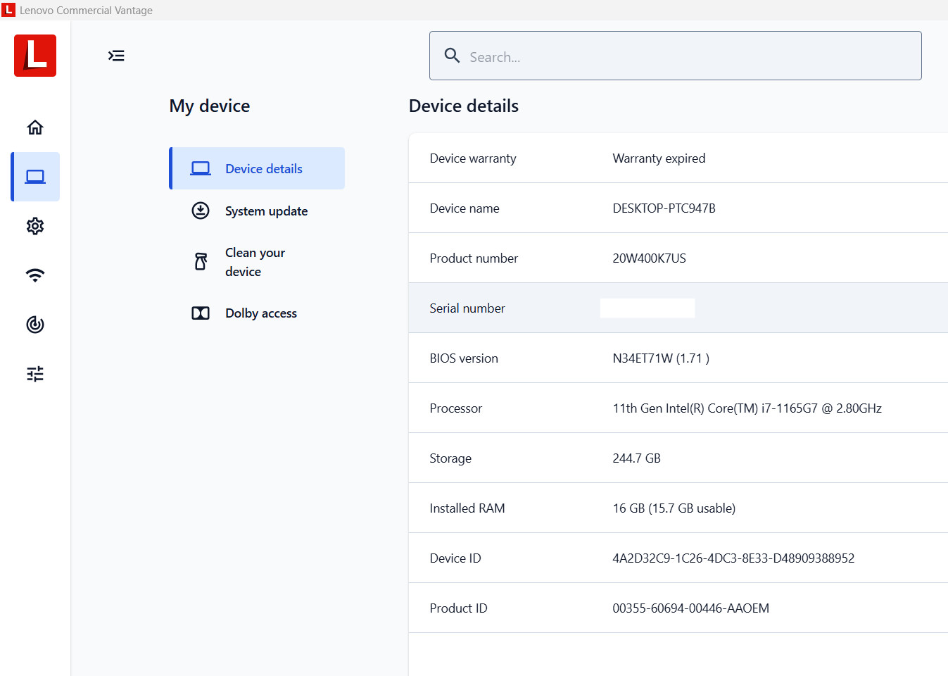Focus the Search input field
The width and height of the screenshot is (948, 676).
click(x=676, y=56)
